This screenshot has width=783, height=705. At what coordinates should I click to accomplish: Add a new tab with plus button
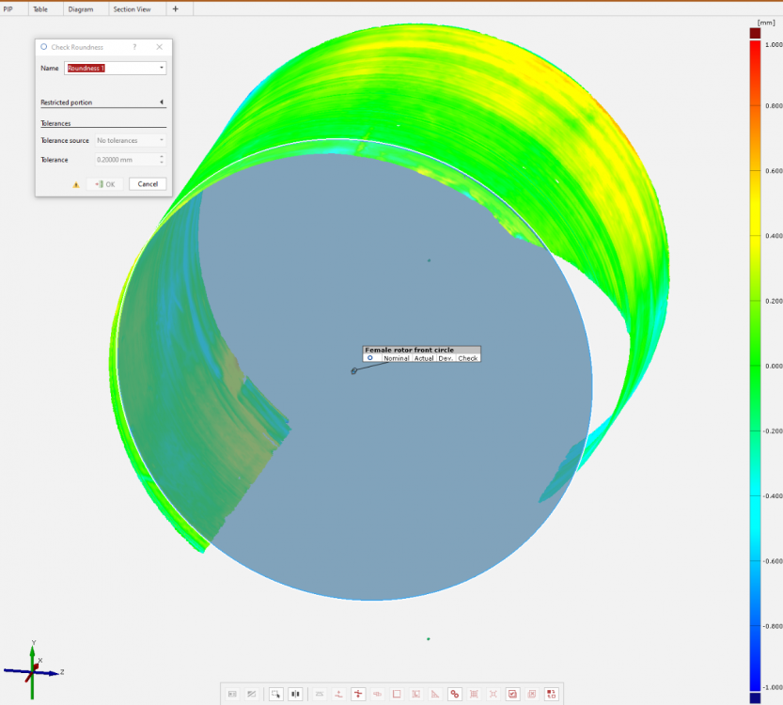tap(175, 8)
